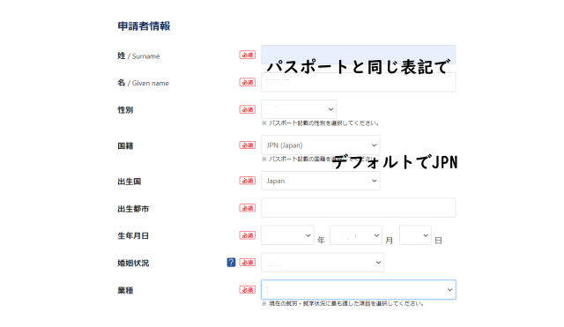Open the 婚姻状況 marital status dropdown
This screenshot has width=564, height=327.
point(323,263)
